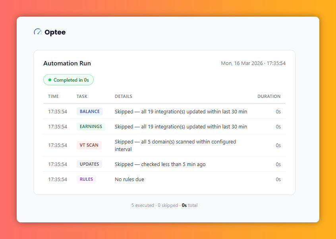Click the '0 skipped' summary text
The image size is (336, 239).
click(168, 205)
